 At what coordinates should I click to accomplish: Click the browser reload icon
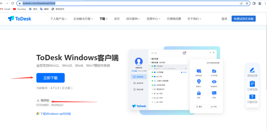click(13, 3)
